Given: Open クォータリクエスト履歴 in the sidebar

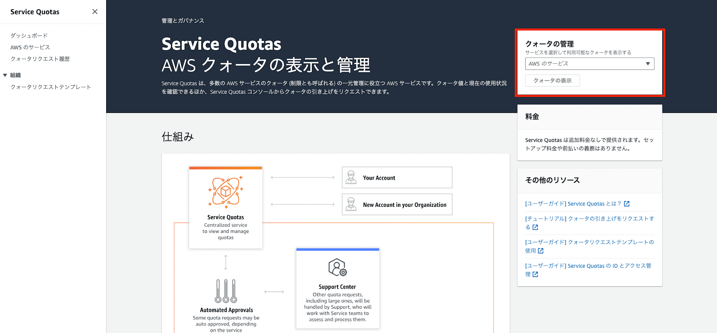Looking at the screenshot, I should tap(40, 59).
